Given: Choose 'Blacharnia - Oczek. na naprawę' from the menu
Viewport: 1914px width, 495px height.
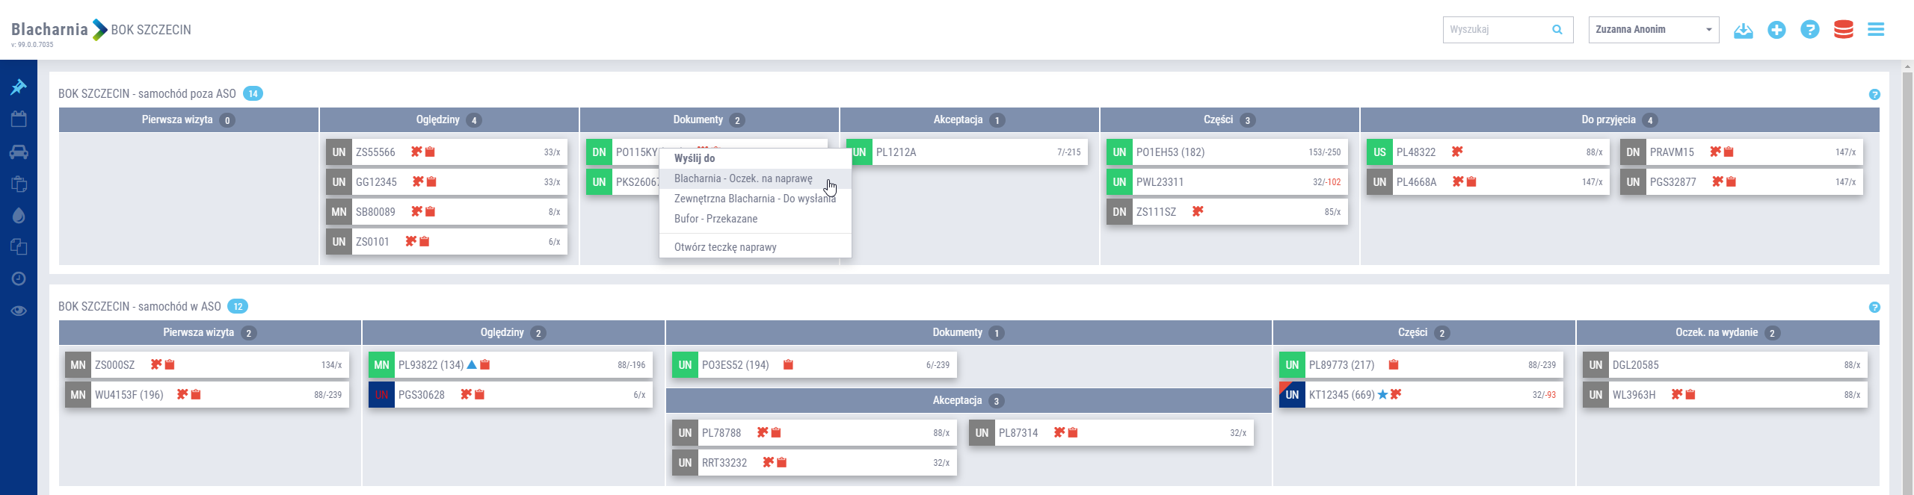Looking at the screenshot, I should 742,179.
